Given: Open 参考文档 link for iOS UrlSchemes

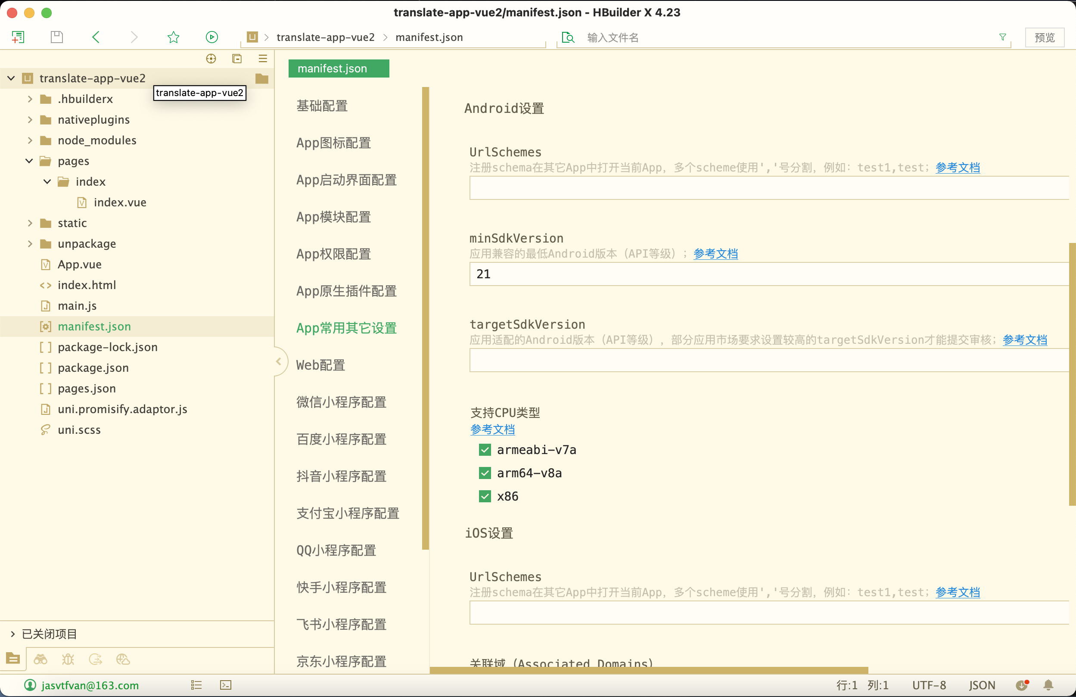Looking at the screenshot, I should [958, 592].
